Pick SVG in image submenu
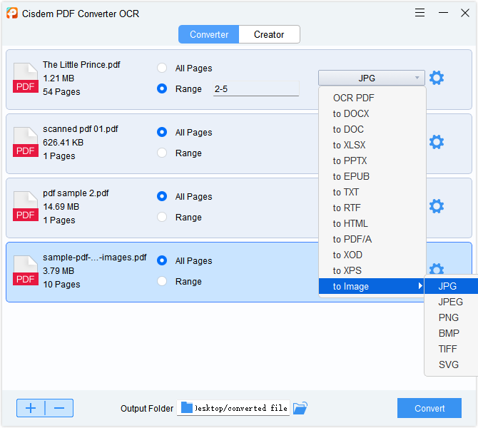478x428 pixels. pos(451,365)
